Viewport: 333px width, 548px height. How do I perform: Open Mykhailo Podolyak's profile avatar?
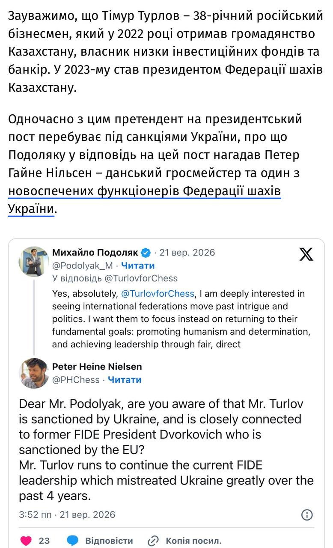click(34, 262)
